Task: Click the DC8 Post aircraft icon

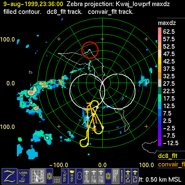Action: pos(128,176)
